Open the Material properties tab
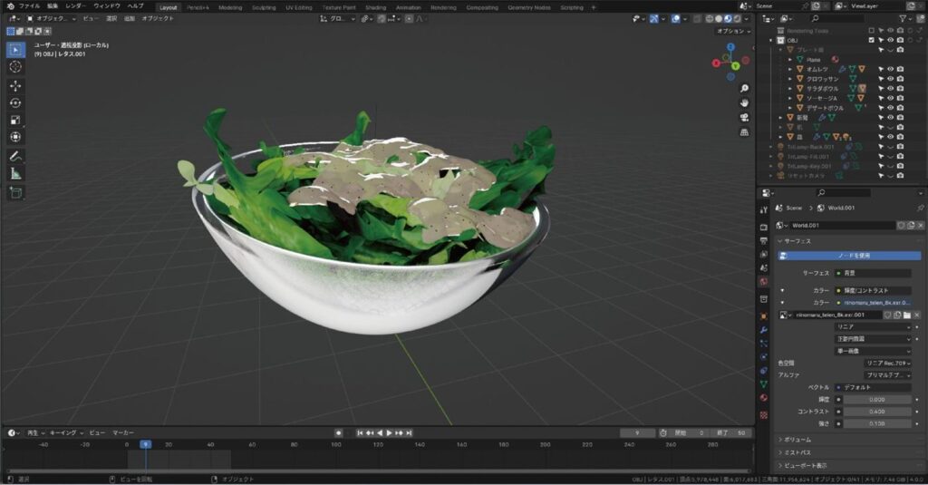 click(x=763, y=398)
